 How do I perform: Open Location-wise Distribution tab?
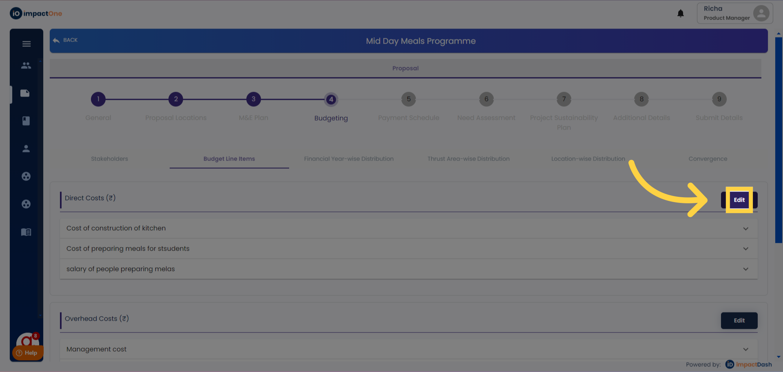coord(588,159)
